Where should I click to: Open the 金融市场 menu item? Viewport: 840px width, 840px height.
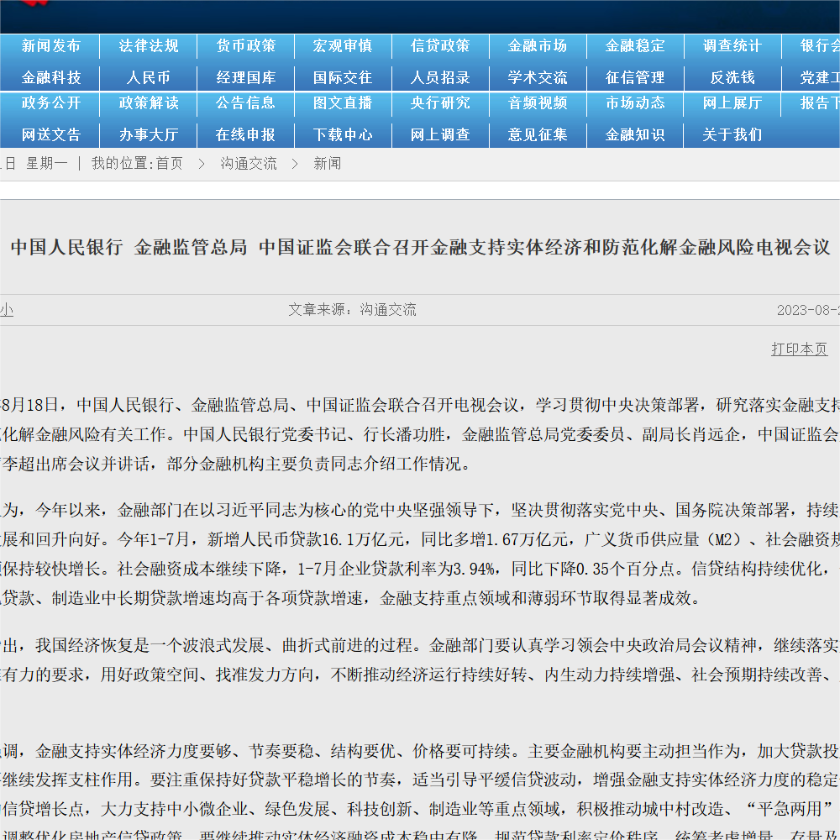538,46
